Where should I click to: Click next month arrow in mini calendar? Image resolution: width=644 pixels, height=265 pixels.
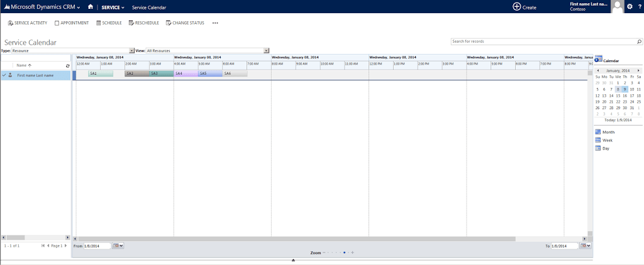click(x=638, y=70)
